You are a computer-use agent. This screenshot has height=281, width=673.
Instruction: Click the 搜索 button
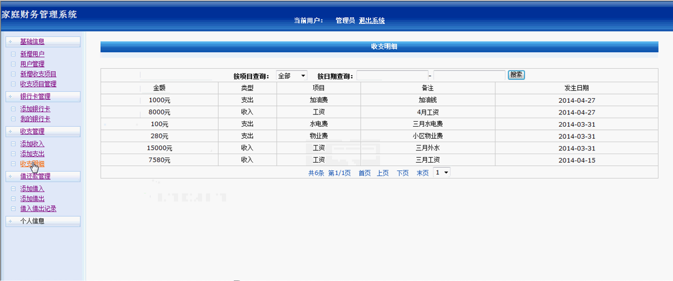click(517, 74)
